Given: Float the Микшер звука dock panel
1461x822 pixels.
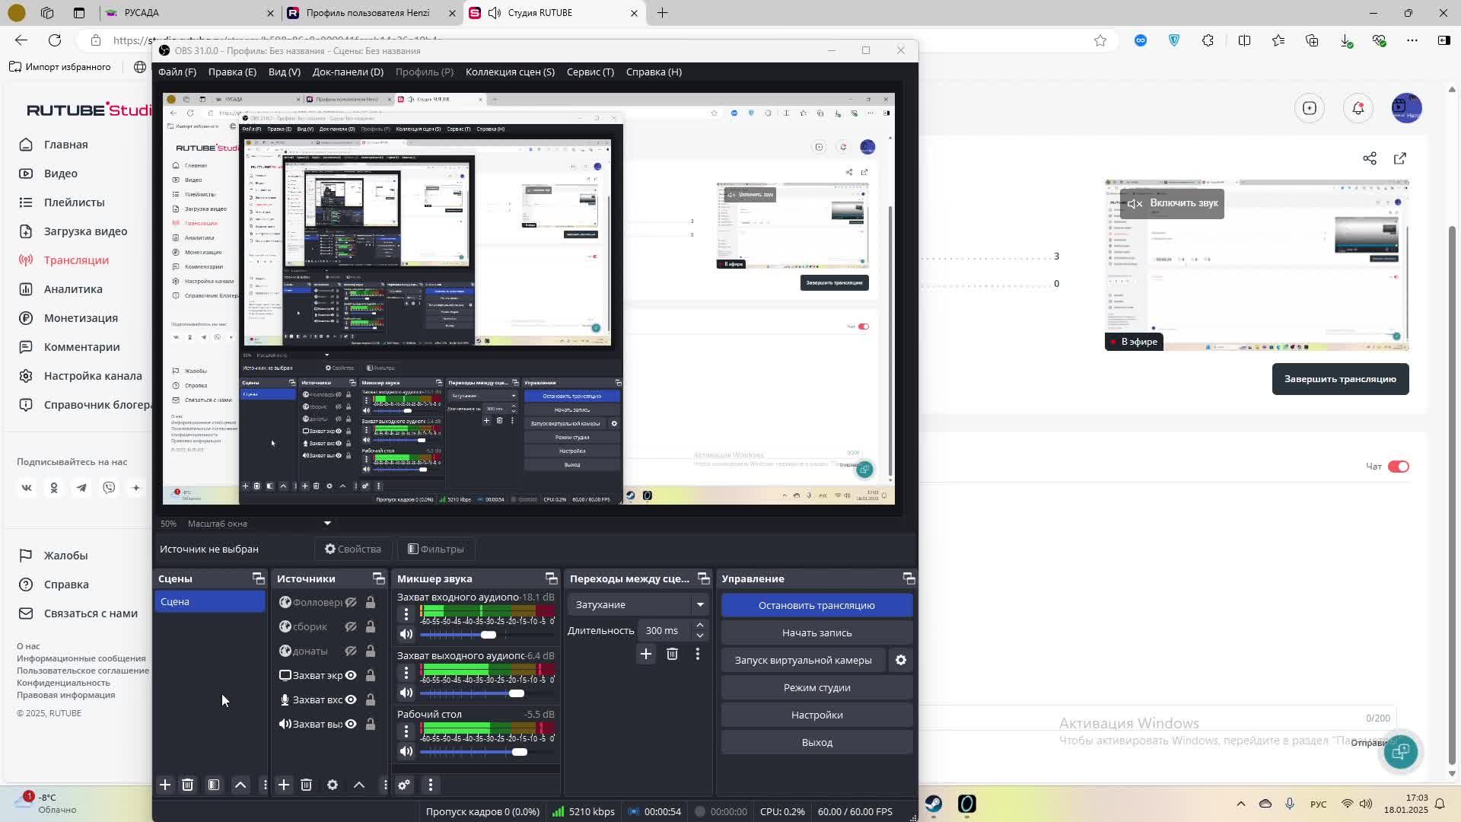Looking at the screenshot, I should coord(552,578).
